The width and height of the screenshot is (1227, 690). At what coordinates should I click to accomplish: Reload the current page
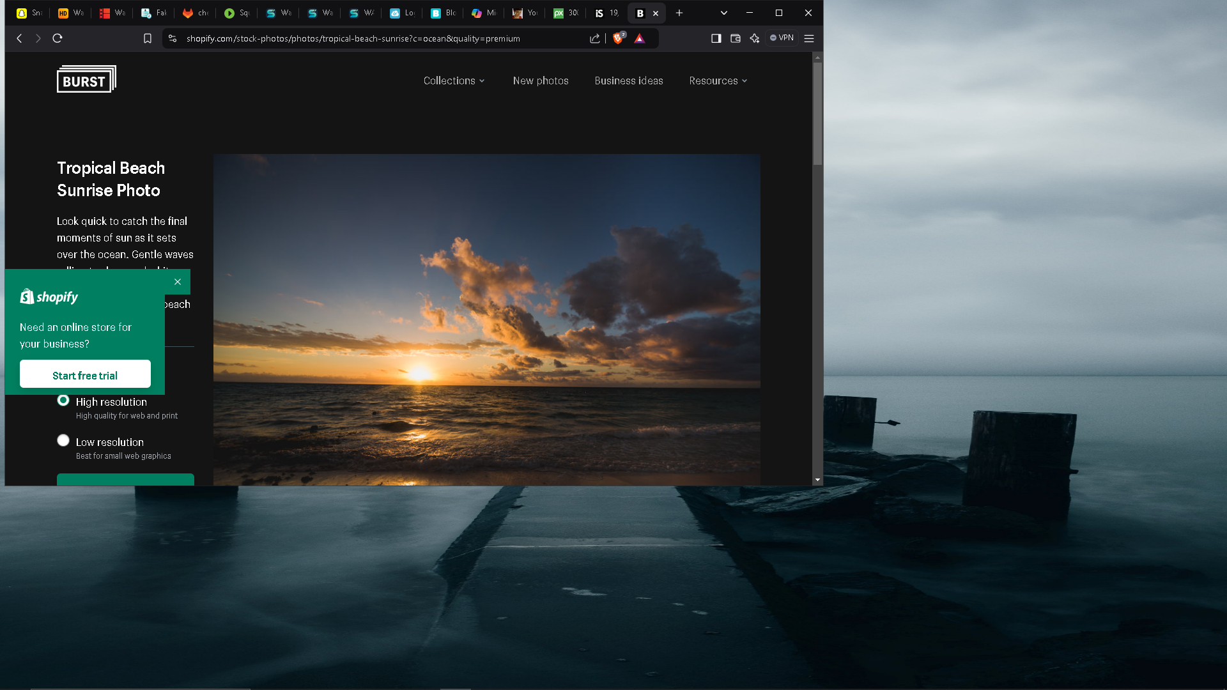pyautogui.click(x=58, y=38)
